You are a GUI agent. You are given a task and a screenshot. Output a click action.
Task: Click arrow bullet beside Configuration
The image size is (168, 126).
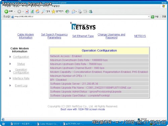(10, 57)
